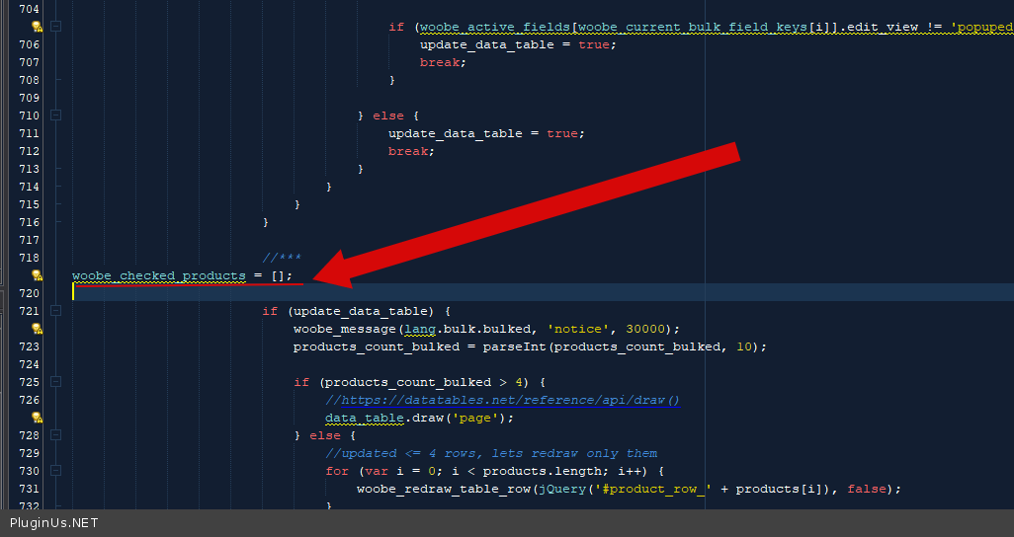
Task: Click the data_table identifier on line 727
Action: [365, 419]
